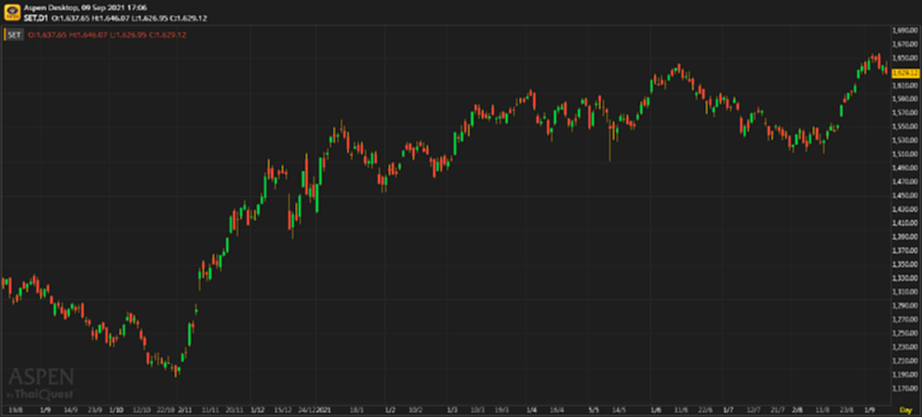
Task: Click the SET.D1 symbol title text
Action: pyautogui.click(x=37, y=18)
